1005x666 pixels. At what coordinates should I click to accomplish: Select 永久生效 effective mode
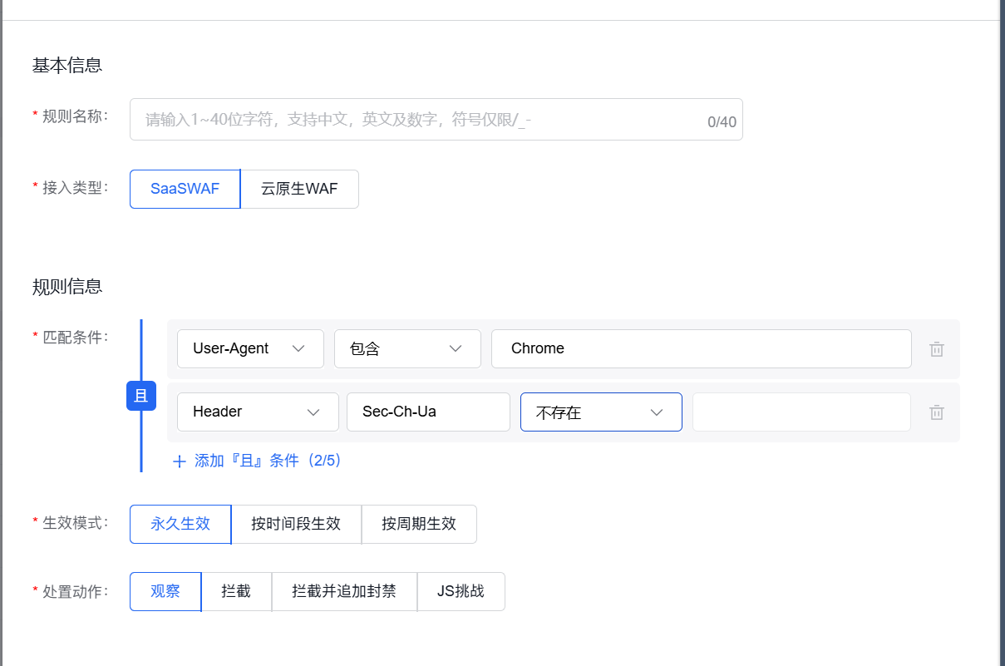[180, 524]
